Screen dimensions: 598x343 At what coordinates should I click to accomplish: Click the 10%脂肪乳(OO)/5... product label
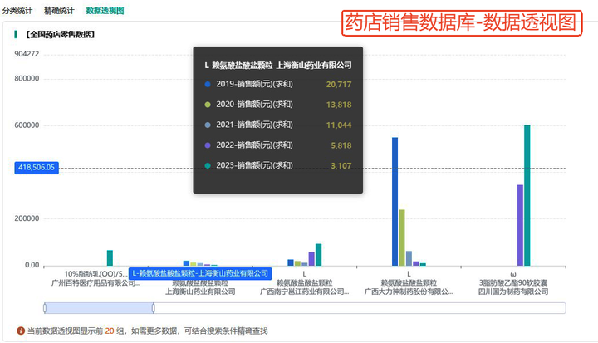pyautogui.click(x=96, y=274)
